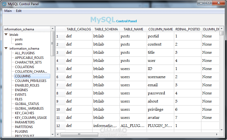
Task: Click the information_schema tree header
Action: point(27,29)
